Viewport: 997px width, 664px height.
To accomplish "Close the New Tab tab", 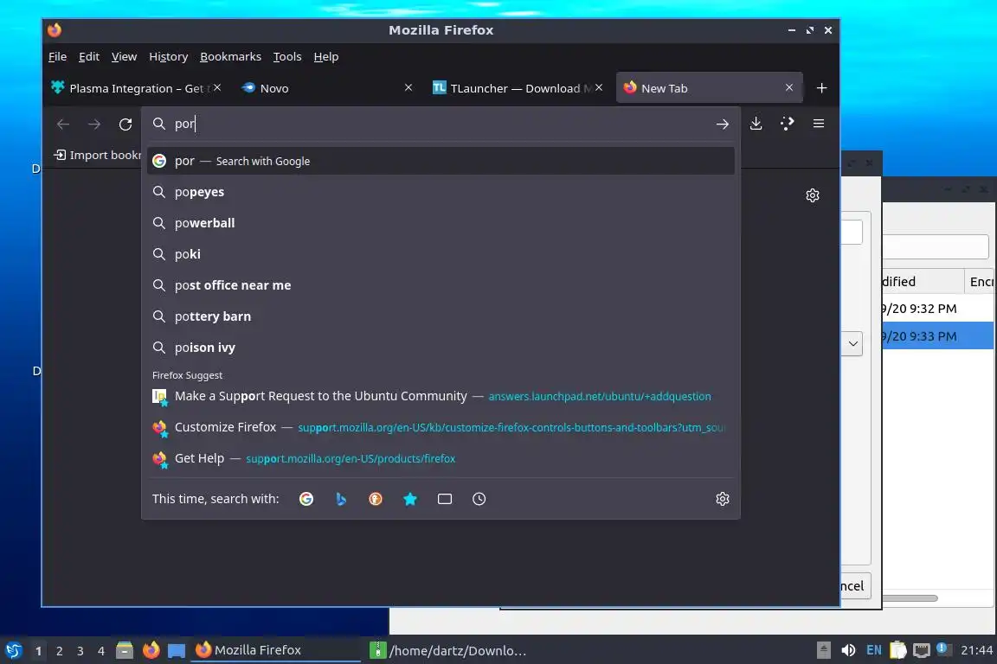I will coord(789,87).
